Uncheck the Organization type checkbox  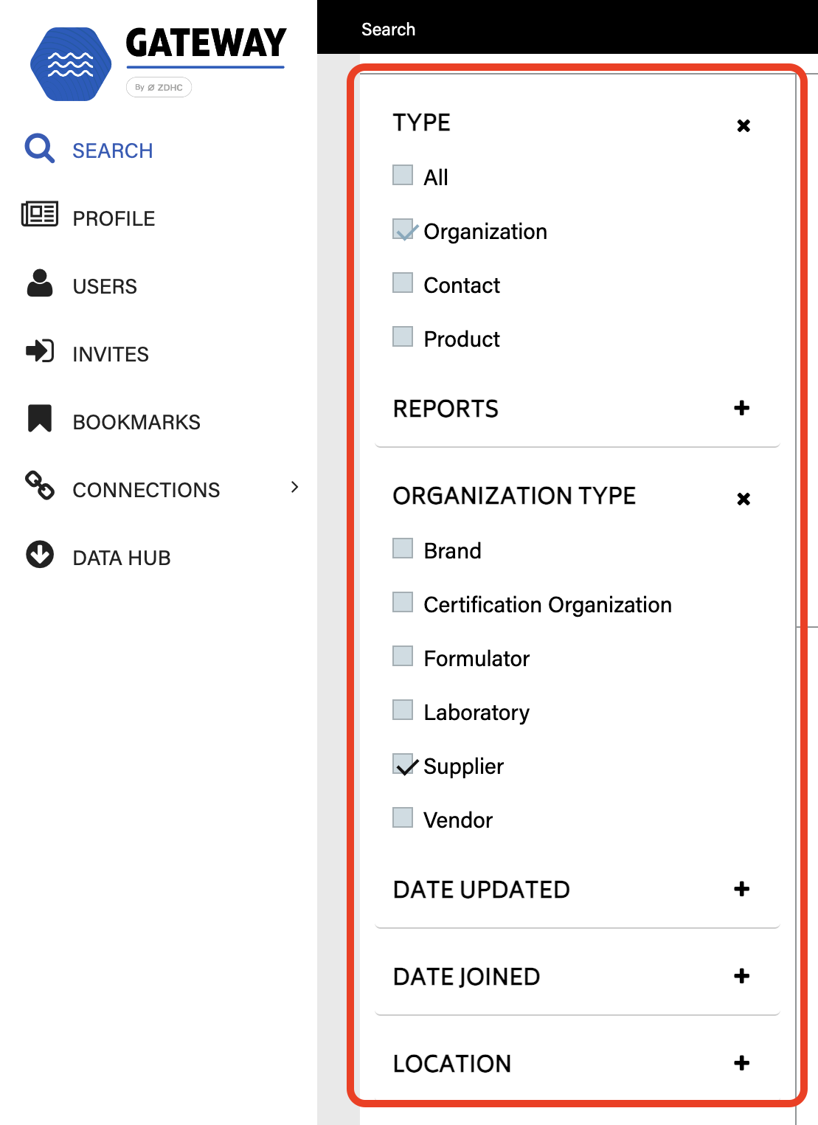click(403, 229)
